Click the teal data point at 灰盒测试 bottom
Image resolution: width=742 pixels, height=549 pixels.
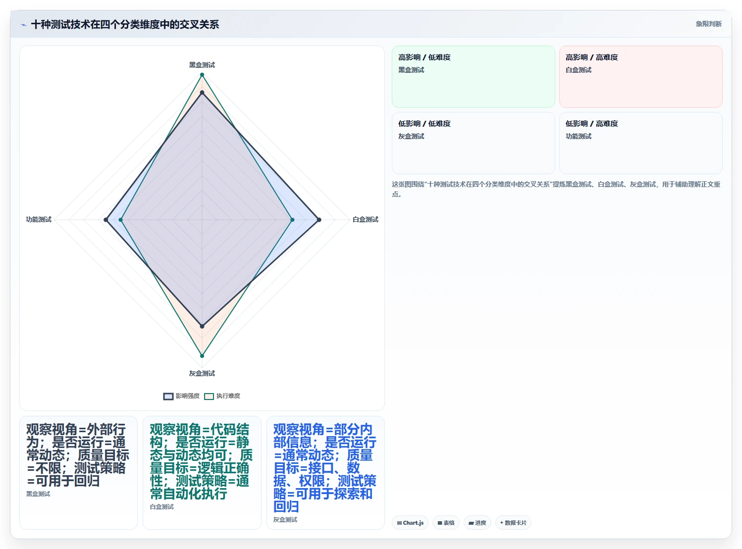tap(202, 356)
